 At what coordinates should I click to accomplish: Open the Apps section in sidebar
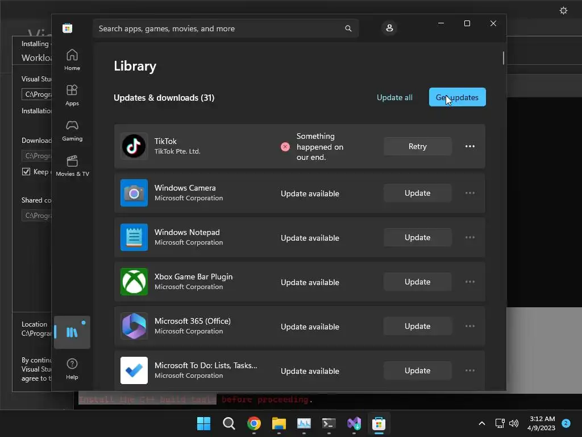click(x=72, y=95)
